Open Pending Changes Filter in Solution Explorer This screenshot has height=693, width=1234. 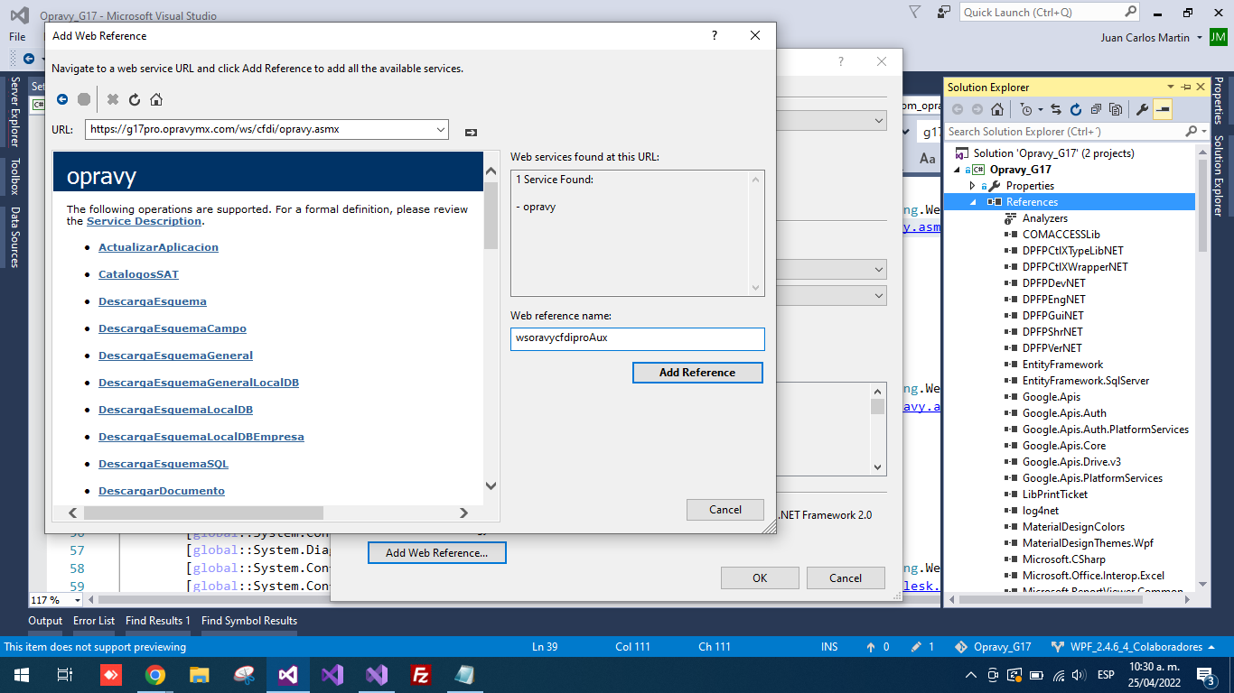coord(1025,109)
